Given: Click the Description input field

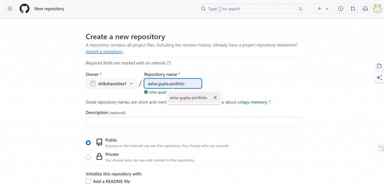Looking at the screenshot, I should (x=193, y=122).
